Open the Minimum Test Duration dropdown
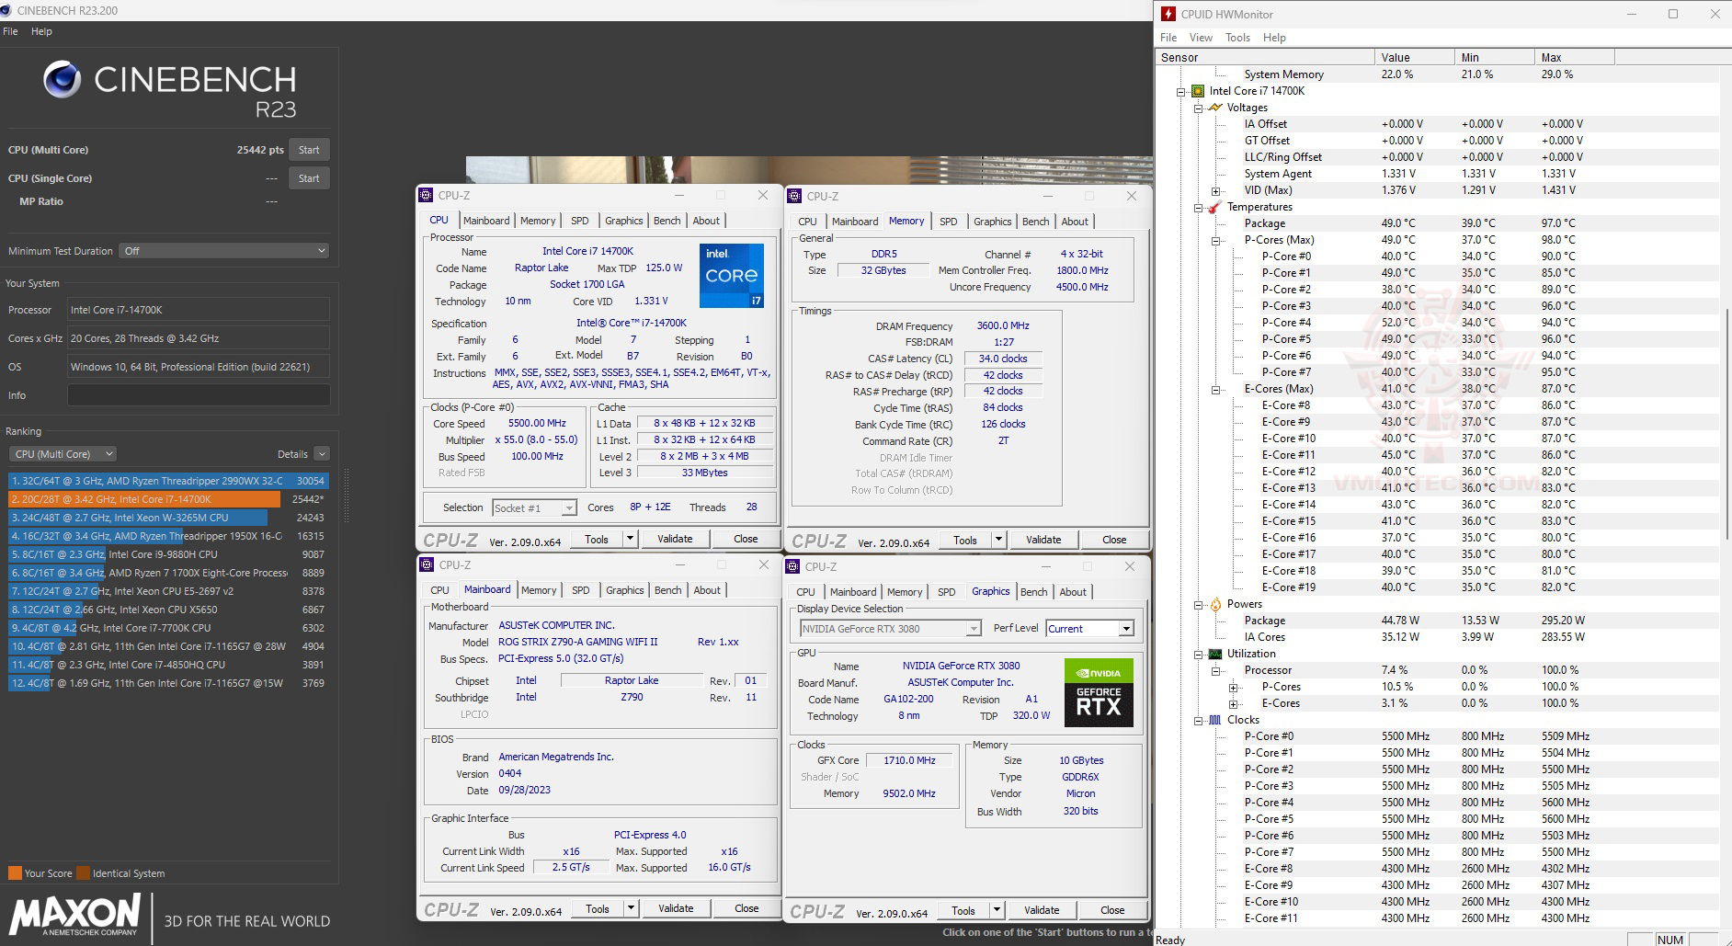 coord(224,251)
